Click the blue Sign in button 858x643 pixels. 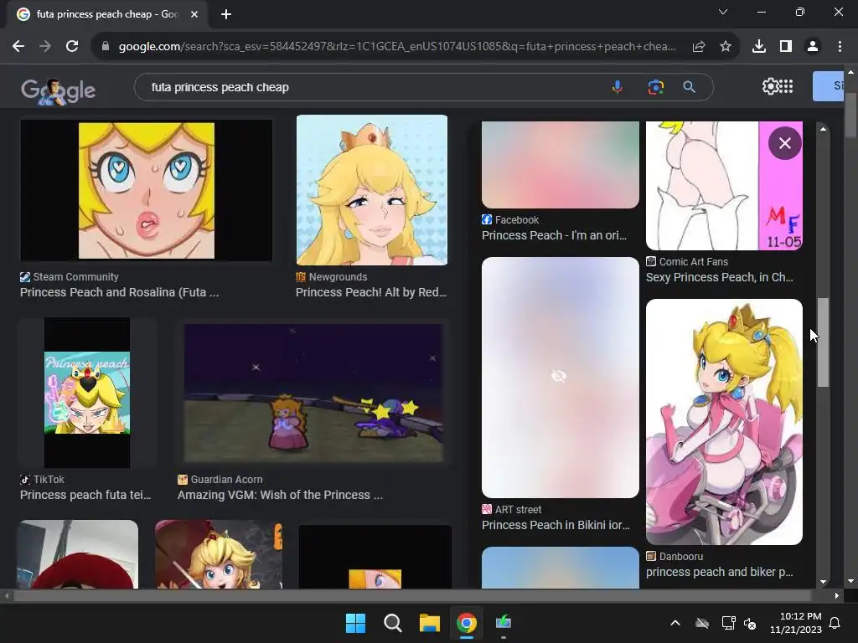tap(828, 86)
